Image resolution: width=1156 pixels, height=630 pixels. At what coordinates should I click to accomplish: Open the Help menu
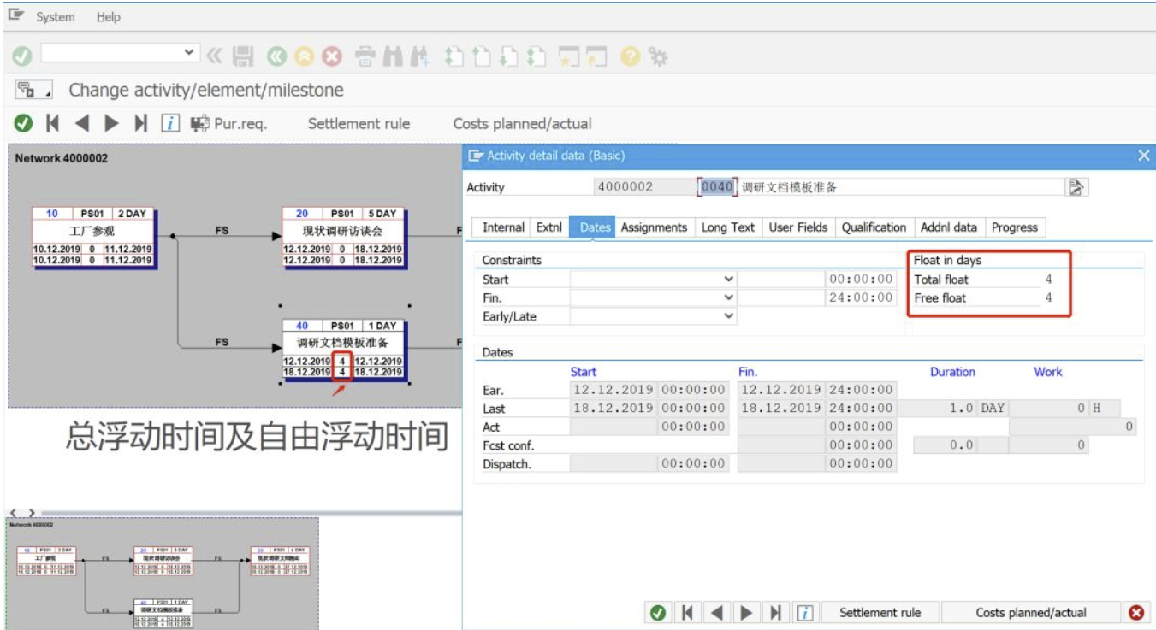point(108,16)
